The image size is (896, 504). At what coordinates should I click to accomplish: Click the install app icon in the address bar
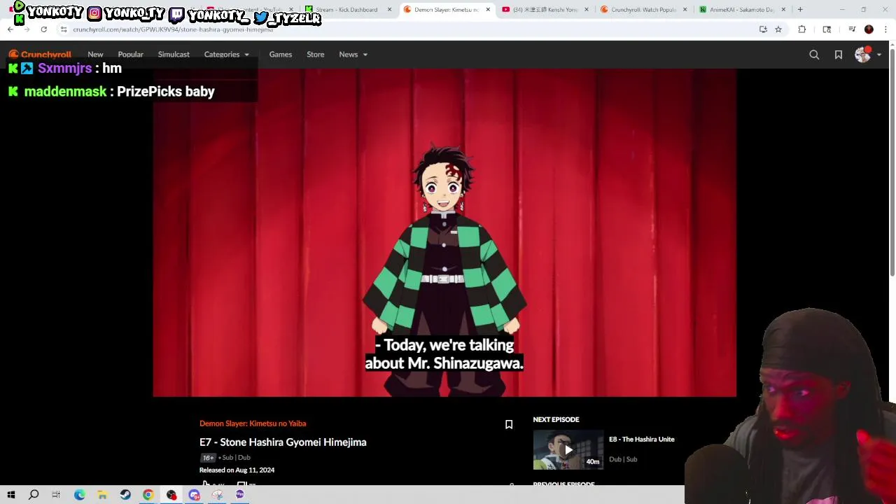(x=763, y=29)
